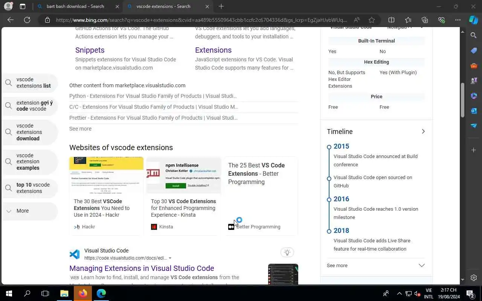Open sidebar Tools briefcase icon
Image resolution: width=482 pixels, height=301 pixels.
474,65
